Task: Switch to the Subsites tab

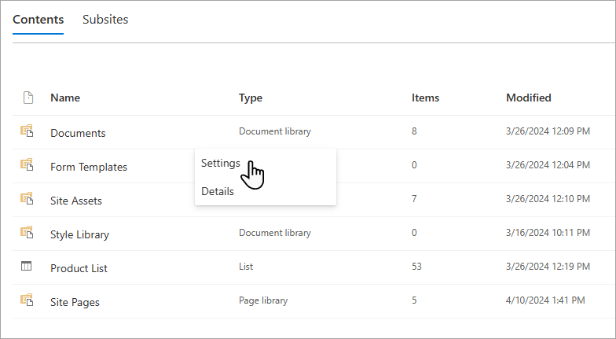Action: (105, 19)
